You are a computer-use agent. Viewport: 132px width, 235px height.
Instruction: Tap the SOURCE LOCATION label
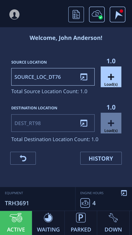click(x=29, y=62)
